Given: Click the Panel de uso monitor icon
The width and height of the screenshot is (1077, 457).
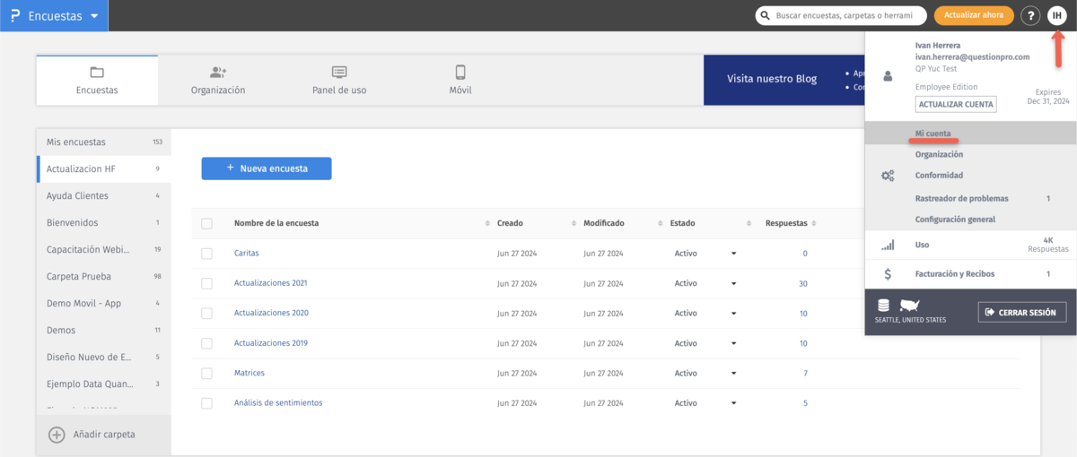Looking at the screenshot, I should (339, 73).
